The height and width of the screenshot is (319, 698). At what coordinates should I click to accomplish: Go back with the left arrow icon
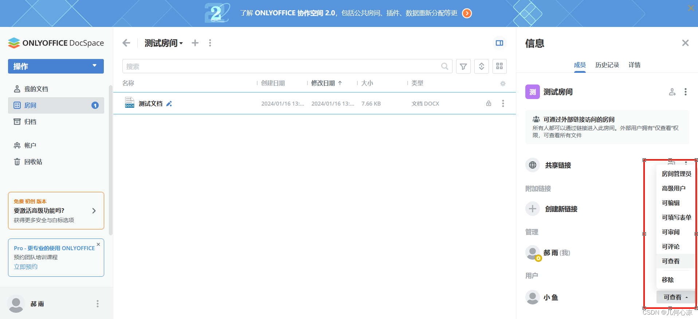click(126, 43)
